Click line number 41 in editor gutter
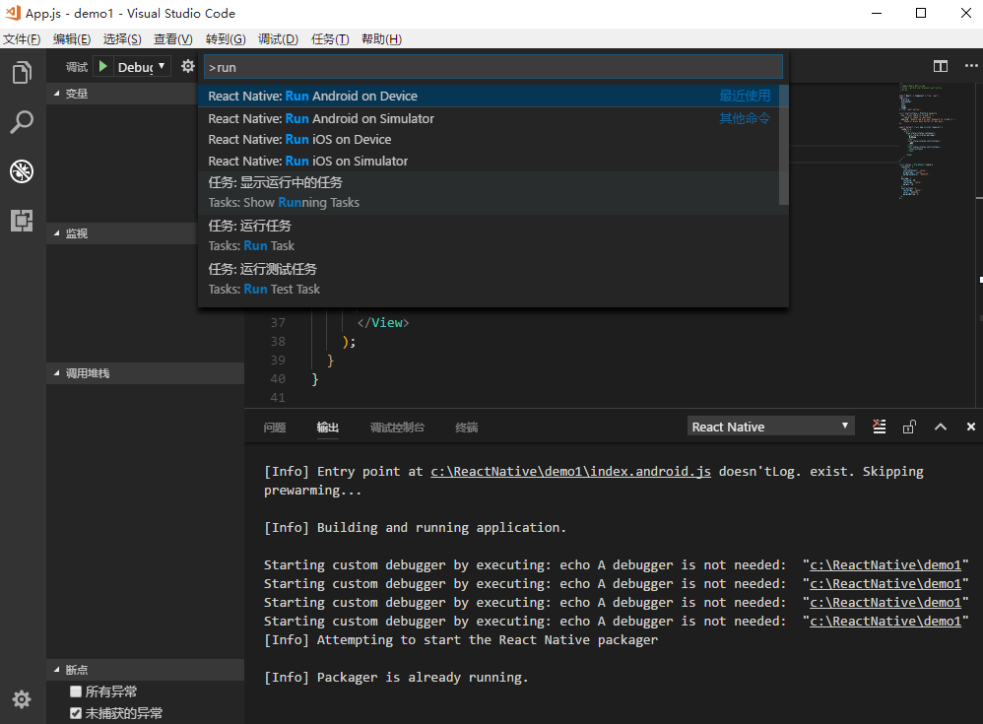The image size is (983, 724). click(x=278, y=397)
